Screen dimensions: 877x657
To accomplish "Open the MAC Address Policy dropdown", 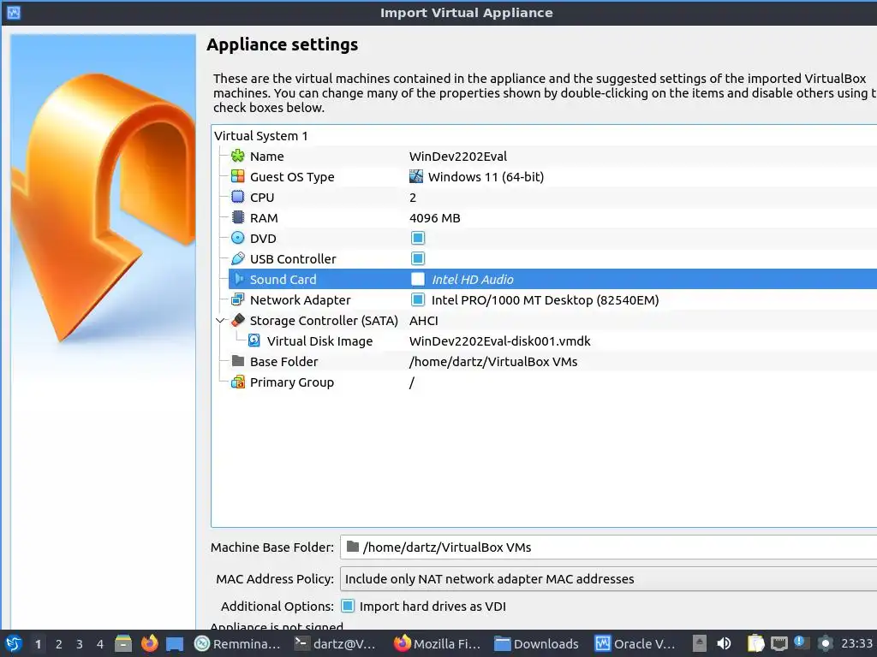I will [x=609, y=579].
